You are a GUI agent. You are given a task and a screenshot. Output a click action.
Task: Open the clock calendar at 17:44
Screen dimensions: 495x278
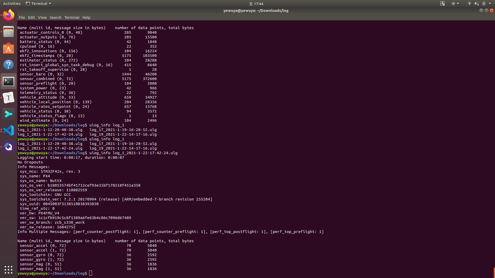(x=256, y=4)
